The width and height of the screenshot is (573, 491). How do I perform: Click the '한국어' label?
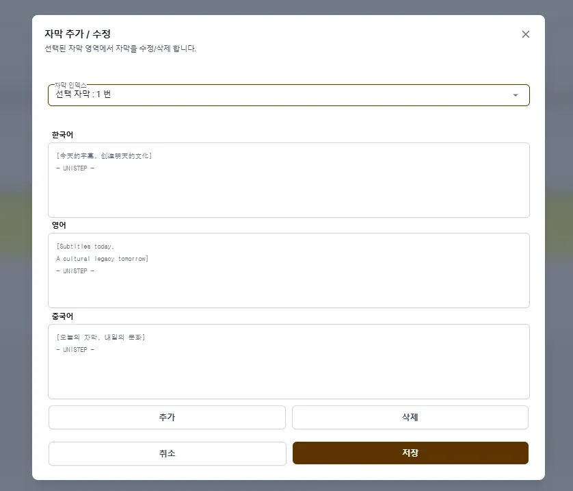62,135
